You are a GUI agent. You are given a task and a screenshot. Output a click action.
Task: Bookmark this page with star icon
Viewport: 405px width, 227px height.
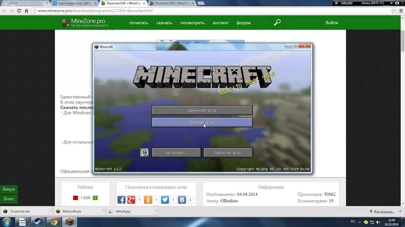tap(393, 10)
